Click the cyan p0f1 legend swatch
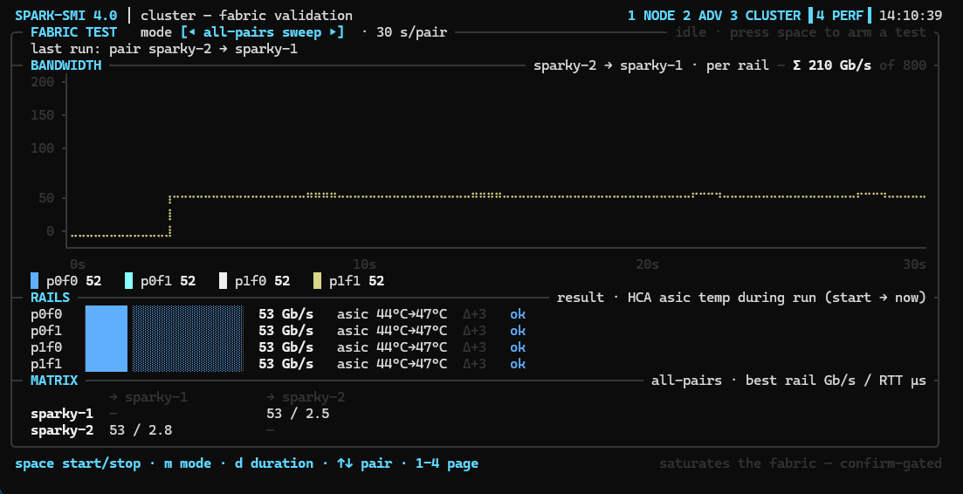963x494 pixels. 128,281
